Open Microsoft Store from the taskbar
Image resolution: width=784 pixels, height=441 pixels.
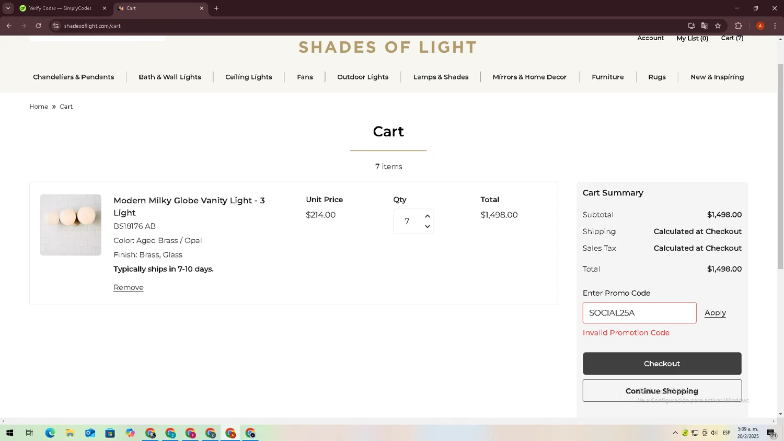[x=110, y=433]
